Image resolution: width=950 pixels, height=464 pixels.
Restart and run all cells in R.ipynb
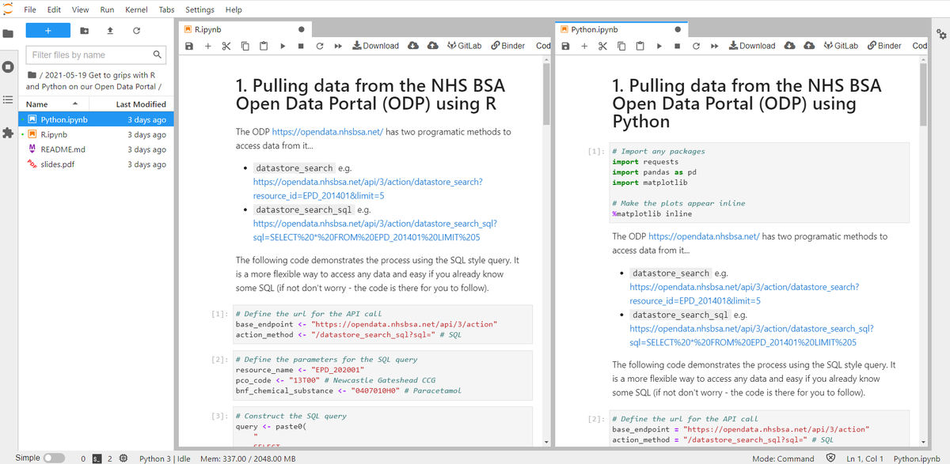(x=338, y=46)
